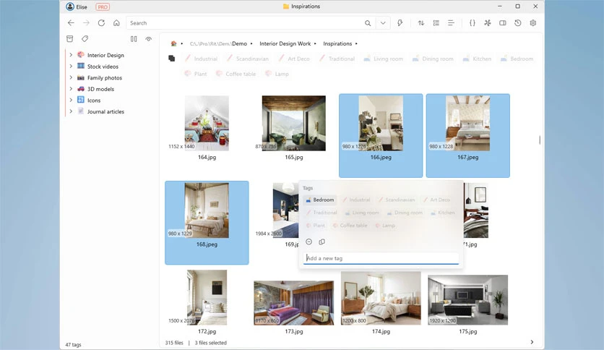Screen dimensions: 604x350
Task: Select the 175.jpg thumbnail
Action: pyautogui.click(x=468, y=300)
